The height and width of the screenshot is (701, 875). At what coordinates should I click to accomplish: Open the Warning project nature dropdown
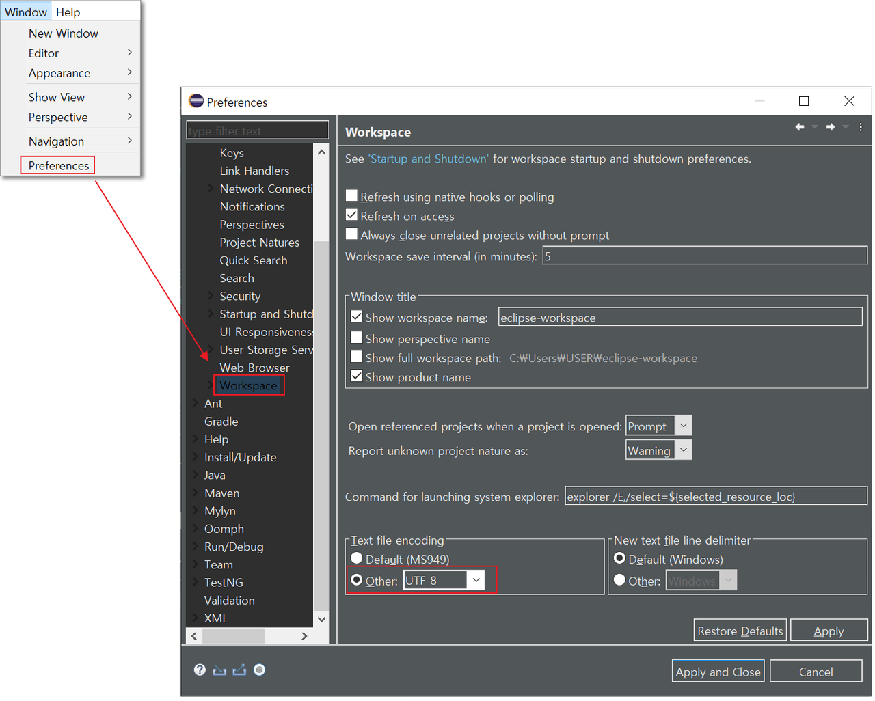(683, 450)
